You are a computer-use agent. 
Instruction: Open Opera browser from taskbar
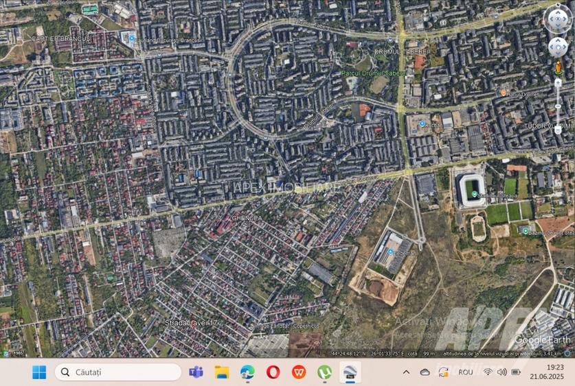click(273, 372)
